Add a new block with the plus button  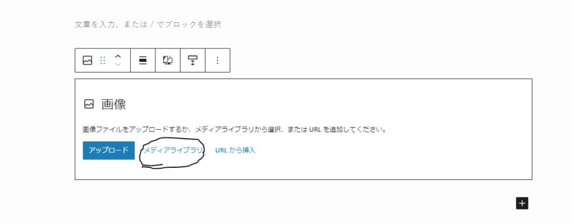coord(522,203)
